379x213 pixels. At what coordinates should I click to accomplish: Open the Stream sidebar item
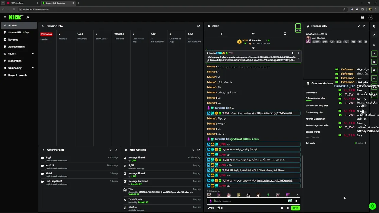click(19, 25)
